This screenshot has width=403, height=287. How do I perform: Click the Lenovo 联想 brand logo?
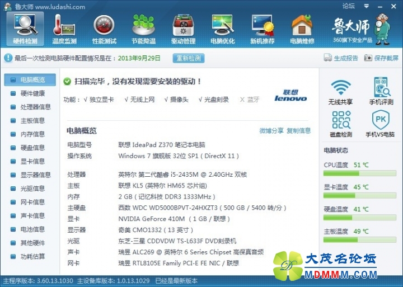point(290,96)
